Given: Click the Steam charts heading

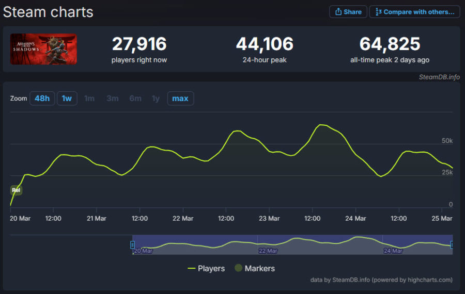Looking at the screenshot, I should coord(48,12).
